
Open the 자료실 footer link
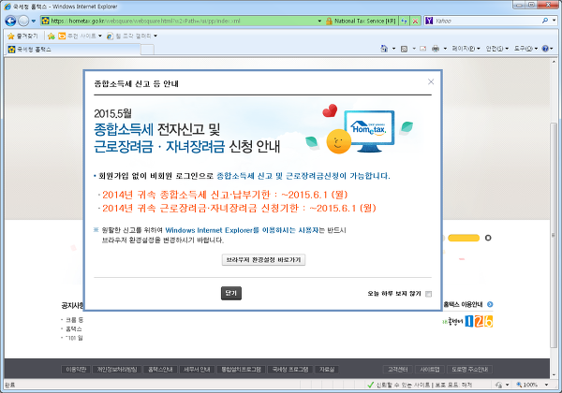point(327,370)
